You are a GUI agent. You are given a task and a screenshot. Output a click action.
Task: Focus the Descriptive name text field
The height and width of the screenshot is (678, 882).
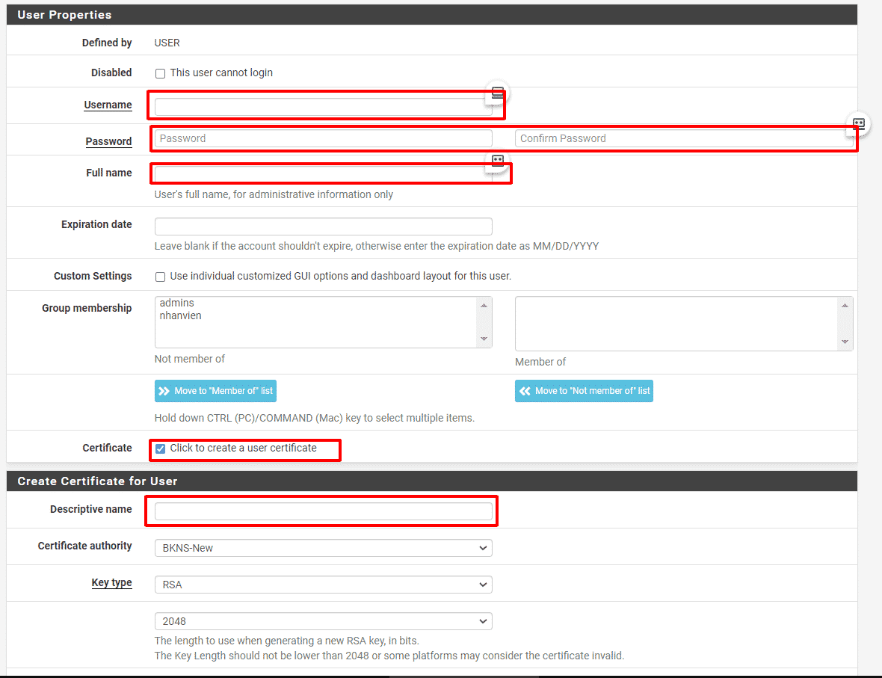(323, 511)
